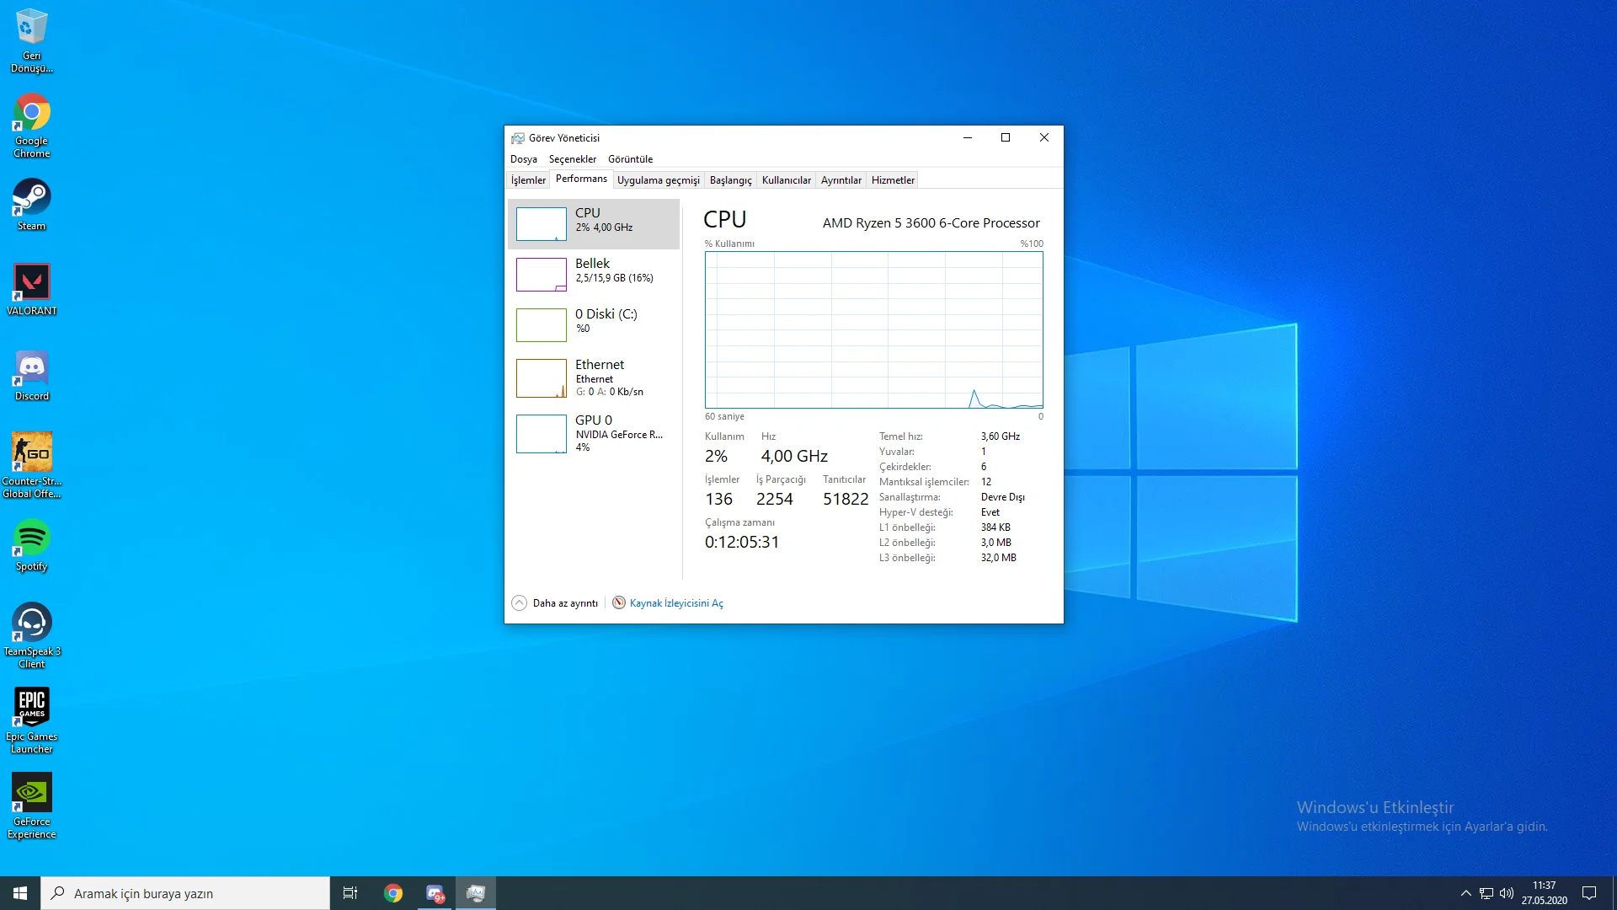
Task: Switch to the Hizmetler tab
Action: 893,180
